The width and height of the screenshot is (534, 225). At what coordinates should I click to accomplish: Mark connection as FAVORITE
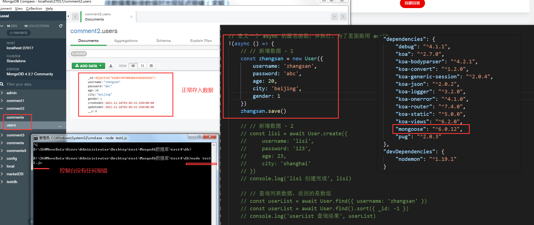pyautogui.click(x=19, y=33)
